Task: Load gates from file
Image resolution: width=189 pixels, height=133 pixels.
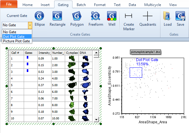Action: [167, 19]
